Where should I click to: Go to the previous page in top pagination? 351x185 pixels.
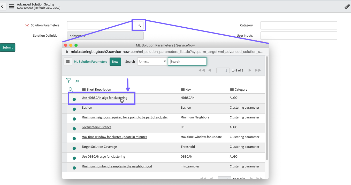click(x=210, y=70)
